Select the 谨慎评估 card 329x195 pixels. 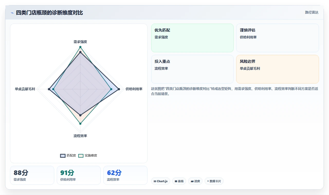(x=277, y=38)
